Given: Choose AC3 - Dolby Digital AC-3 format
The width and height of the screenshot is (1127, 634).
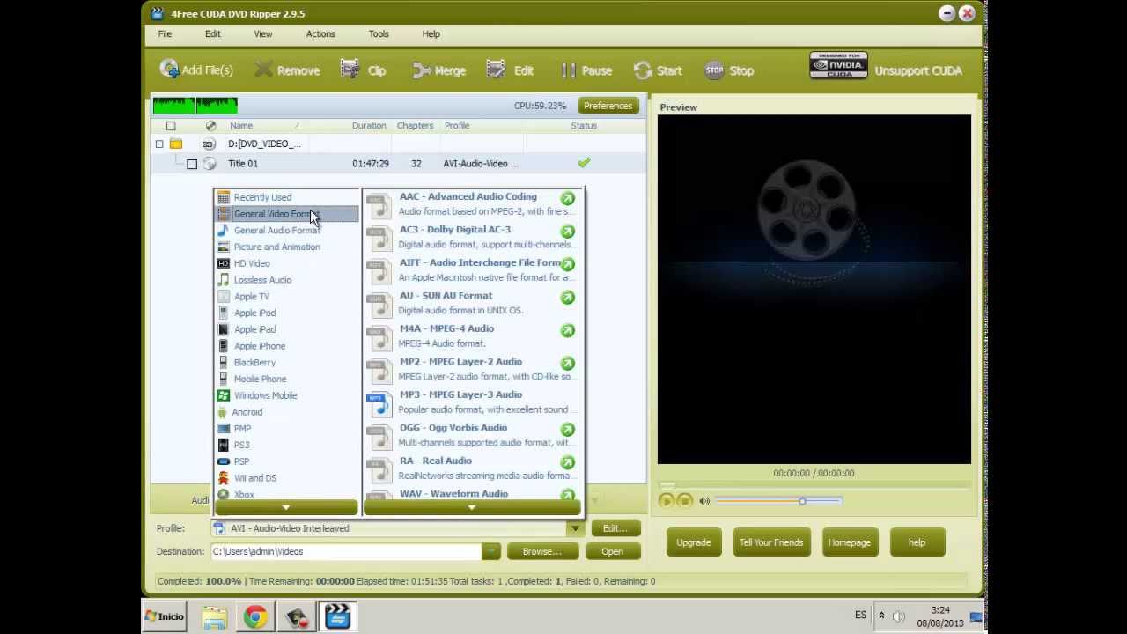Looking at the screenshot, I should click(472, 237).
